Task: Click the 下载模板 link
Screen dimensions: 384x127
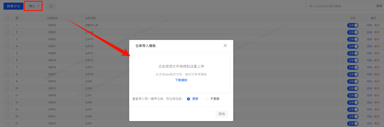Action: tap(181, 80)
